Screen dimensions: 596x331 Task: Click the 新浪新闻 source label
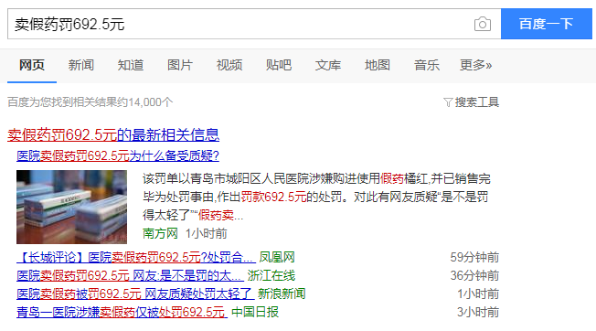(282, 294)
